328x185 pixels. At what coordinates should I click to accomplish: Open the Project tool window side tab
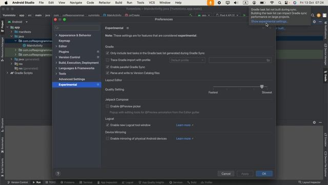click(2, 26)
